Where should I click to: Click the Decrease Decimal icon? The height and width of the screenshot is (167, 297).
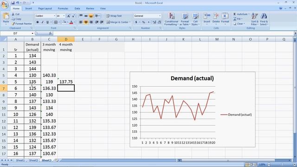(x=159, y=22)
